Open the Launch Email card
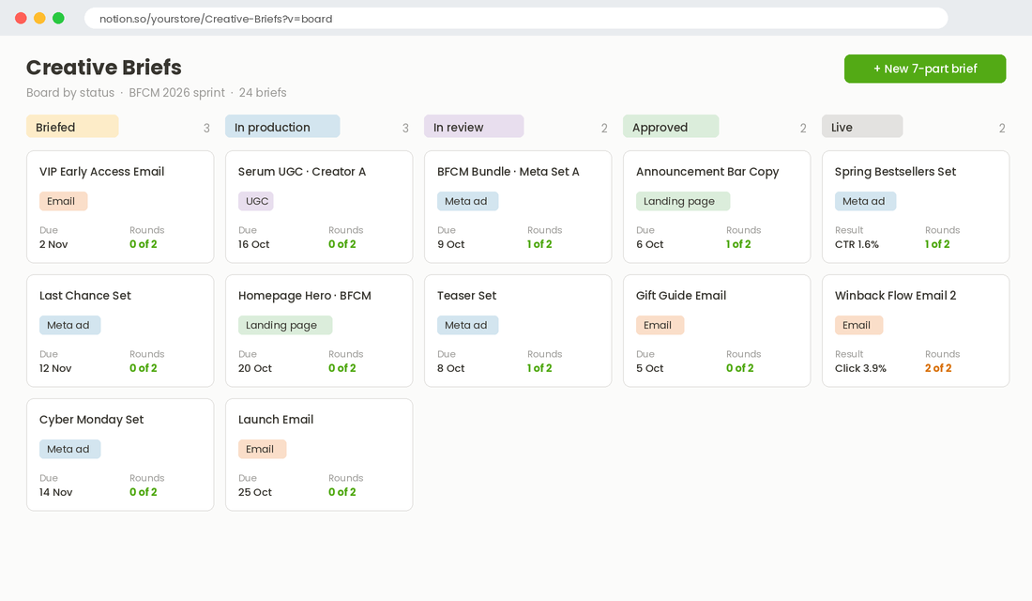Viewport: 1032px width, 601px height. pyautogui.click(x=319, y=455)
